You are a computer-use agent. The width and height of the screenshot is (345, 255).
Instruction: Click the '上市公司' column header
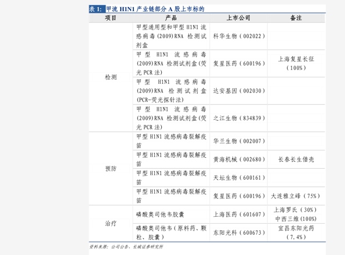pyautogui.click(x=238, y=18)
